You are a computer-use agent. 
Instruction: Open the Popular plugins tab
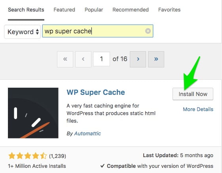94,10
